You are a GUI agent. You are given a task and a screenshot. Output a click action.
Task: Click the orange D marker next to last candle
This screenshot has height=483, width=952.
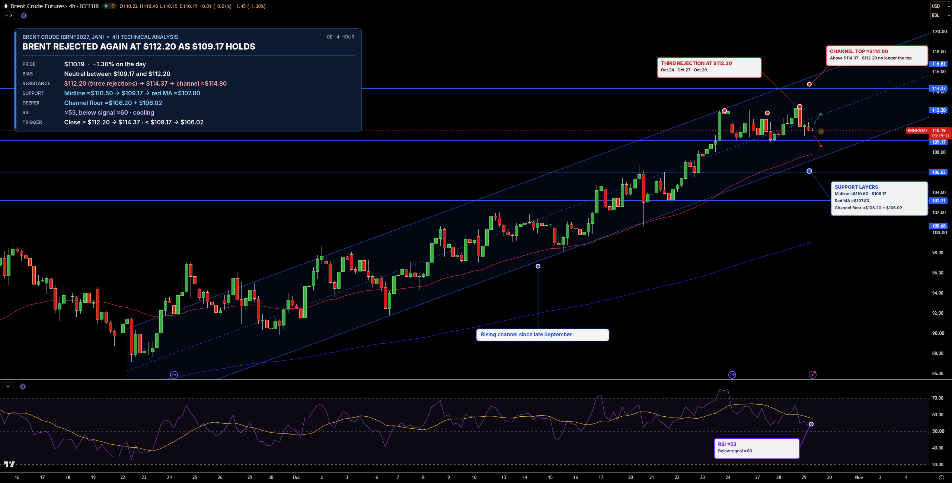821,131
